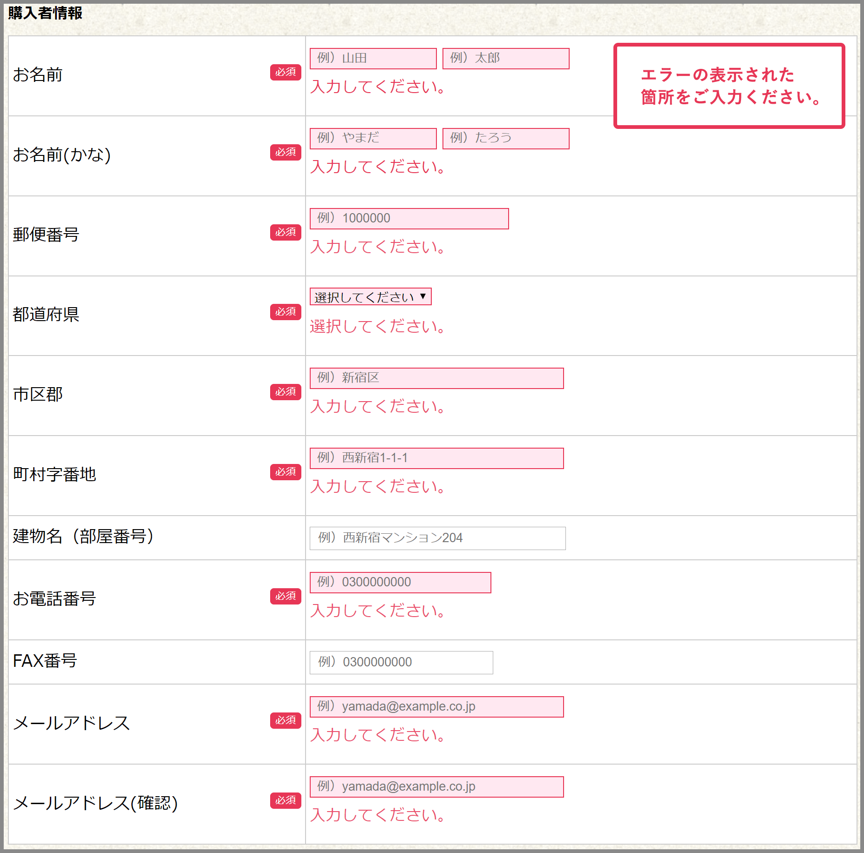Select the メールアドレス email input field
Screen dimensions: 864x853
click(436, 707)
